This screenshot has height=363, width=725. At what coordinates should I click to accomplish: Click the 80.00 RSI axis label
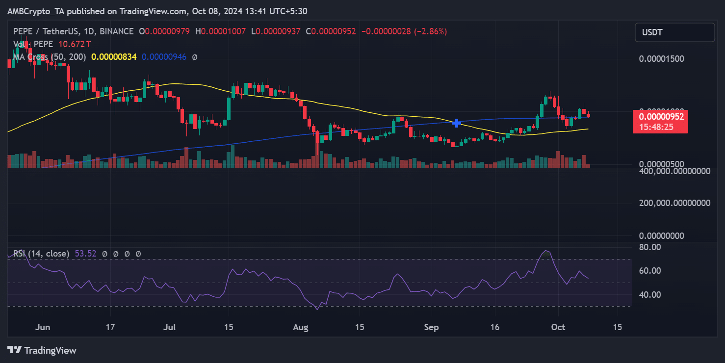[x=650, y=247]
